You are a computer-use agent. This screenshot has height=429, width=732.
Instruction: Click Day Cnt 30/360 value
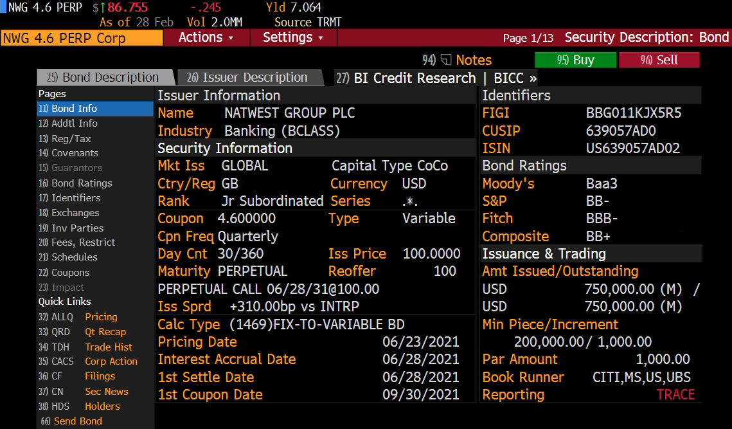(x=240, y=254)
